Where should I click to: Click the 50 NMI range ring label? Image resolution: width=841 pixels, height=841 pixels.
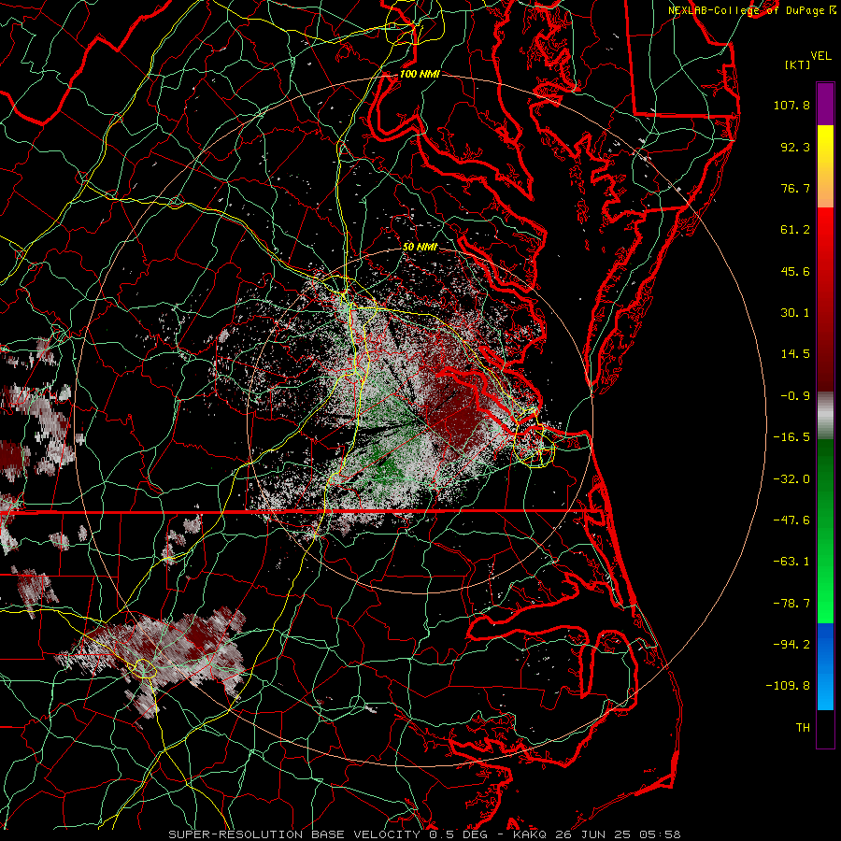pos(420,247)
